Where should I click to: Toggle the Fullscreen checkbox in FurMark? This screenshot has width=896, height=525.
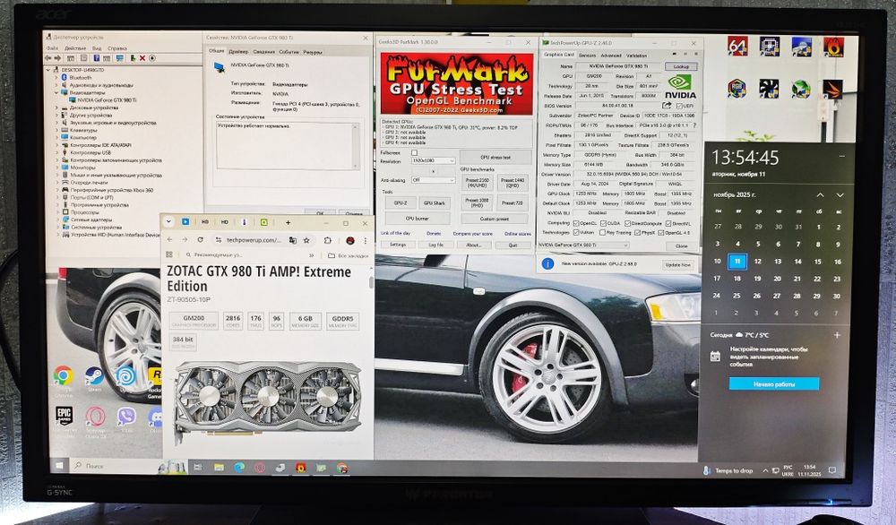(414, 153)
